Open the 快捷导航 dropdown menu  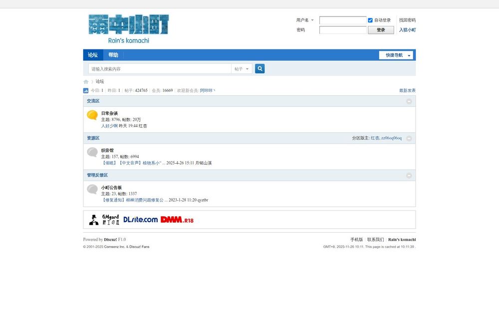[396, 55]
